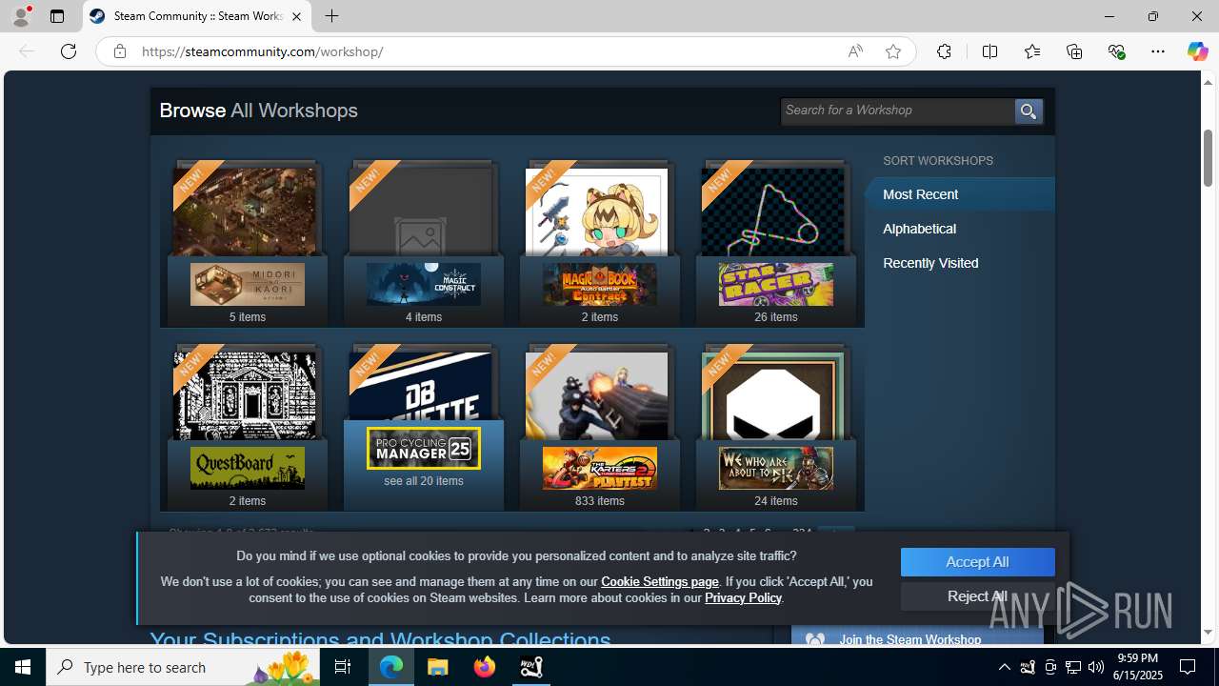Viewport: 1219px width, 686px height.
Task: Open the Extensions puzzle icon
Action: pos(944,51)
